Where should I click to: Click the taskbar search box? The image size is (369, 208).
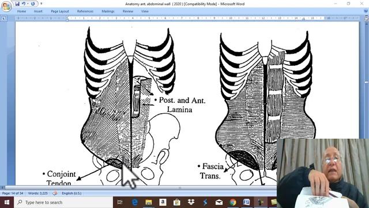(63, 202)
